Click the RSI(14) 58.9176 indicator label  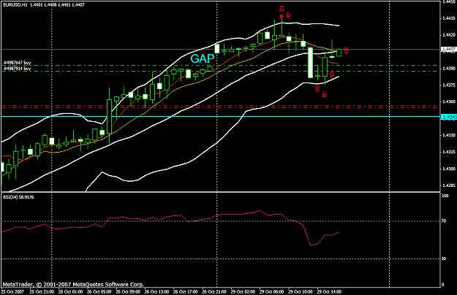click(18, 197)
